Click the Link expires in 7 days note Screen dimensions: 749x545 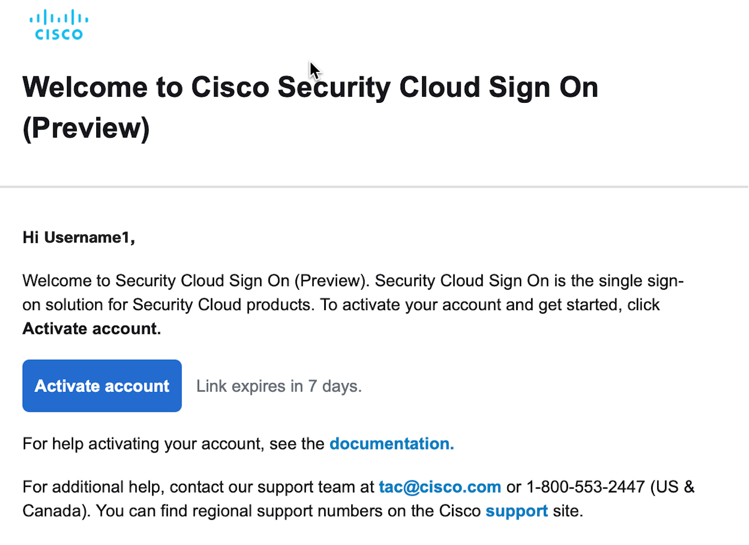click(279, 386)
